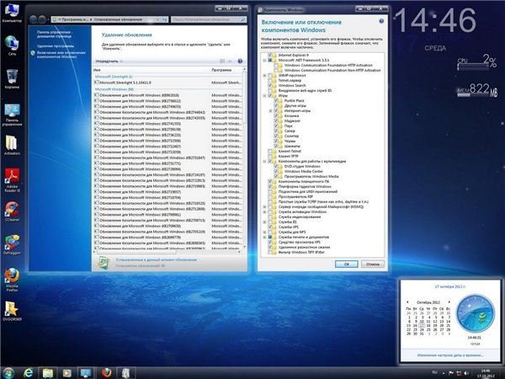Open Включение или отключение компонентов Windows link
The width and height of the screenshot is (505, 379).
pyautogui.click(x=61, y=55)
